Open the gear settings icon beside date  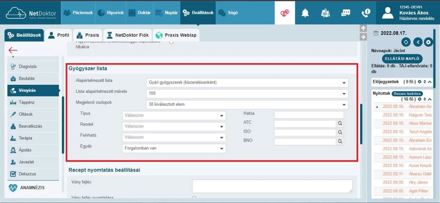point(428,42)
